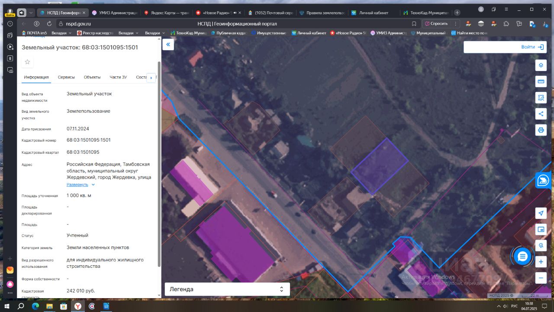Close the Новое Радио browser tab

[x=239, y=13]
